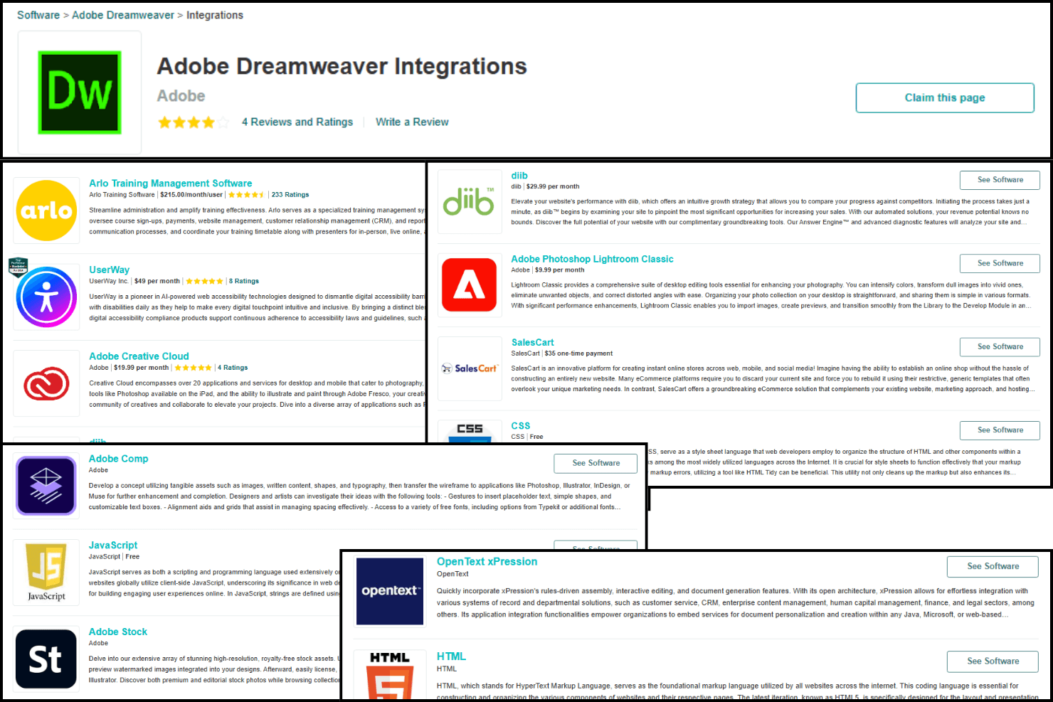Image resolution: width=1053 pixels, height=702 pixels.
Task: Open the Adobe Stock title link
Action: pyautogui.click(x=118, y=632)
